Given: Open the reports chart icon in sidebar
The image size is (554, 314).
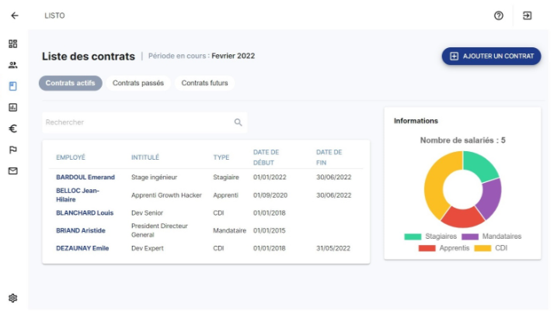Looking at the screenshot, I should 12,107.
